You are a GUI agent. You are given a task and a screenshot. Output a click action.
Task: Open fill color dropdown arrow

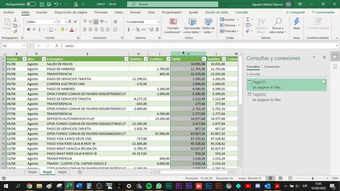point(67,30)
